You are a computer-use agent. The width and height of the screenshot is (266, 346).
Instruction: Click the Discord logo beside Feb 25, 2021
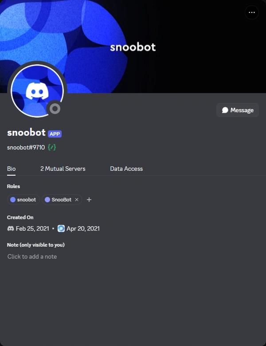11,228
